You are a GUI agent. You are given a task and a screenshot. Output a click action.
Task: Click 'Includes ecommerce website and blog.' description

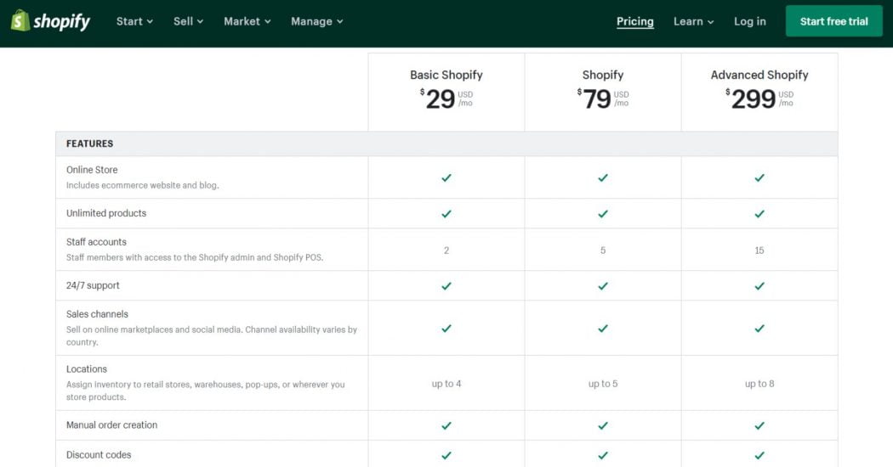point(142,185)
